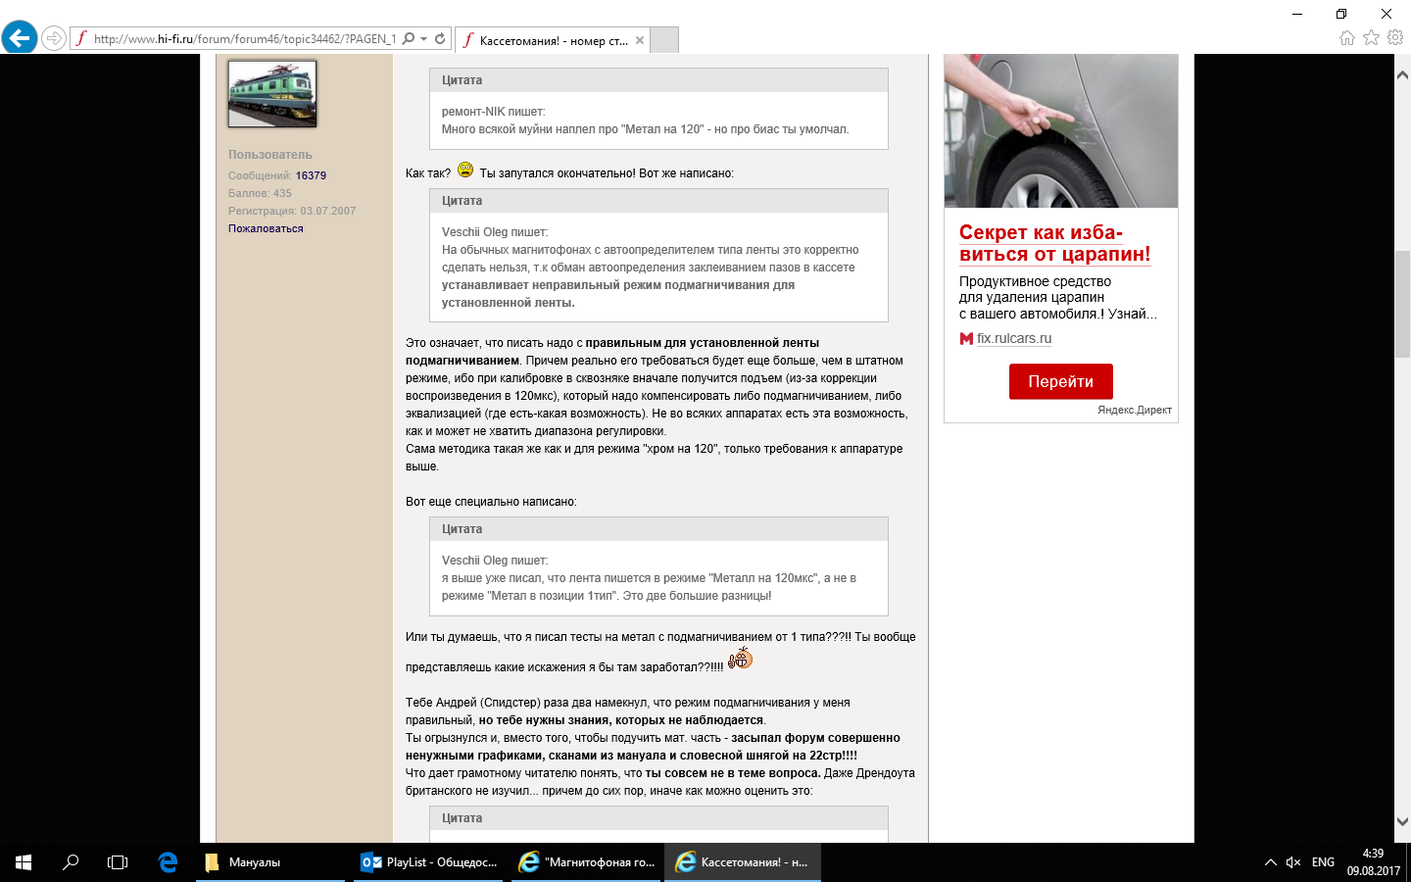Screen dimensions: 1411x882
Task: Click the Пожаловаться link under user profile
Action: coord(266,228)
